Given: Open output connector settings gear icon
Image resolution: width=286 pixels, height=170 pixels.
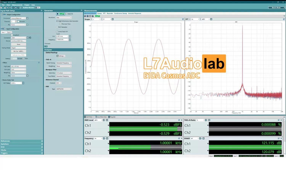Looking at the screenshot, I should point(27,18).
